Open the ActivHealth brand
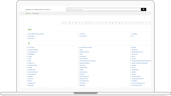Image resolution: width=171 pixels, height=96 pixels. [83, 56]
